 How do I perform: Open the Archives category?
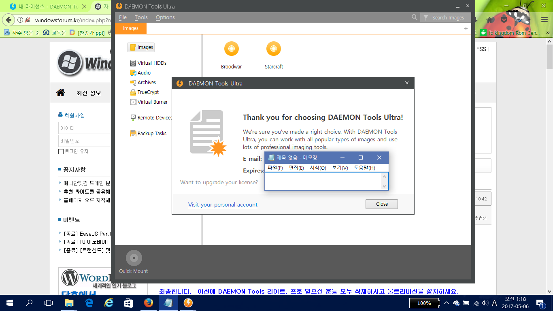143,83
